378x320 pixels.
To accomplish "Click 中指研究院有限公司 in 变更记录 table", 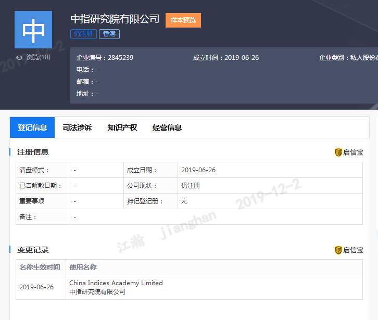I will (97, 292).
